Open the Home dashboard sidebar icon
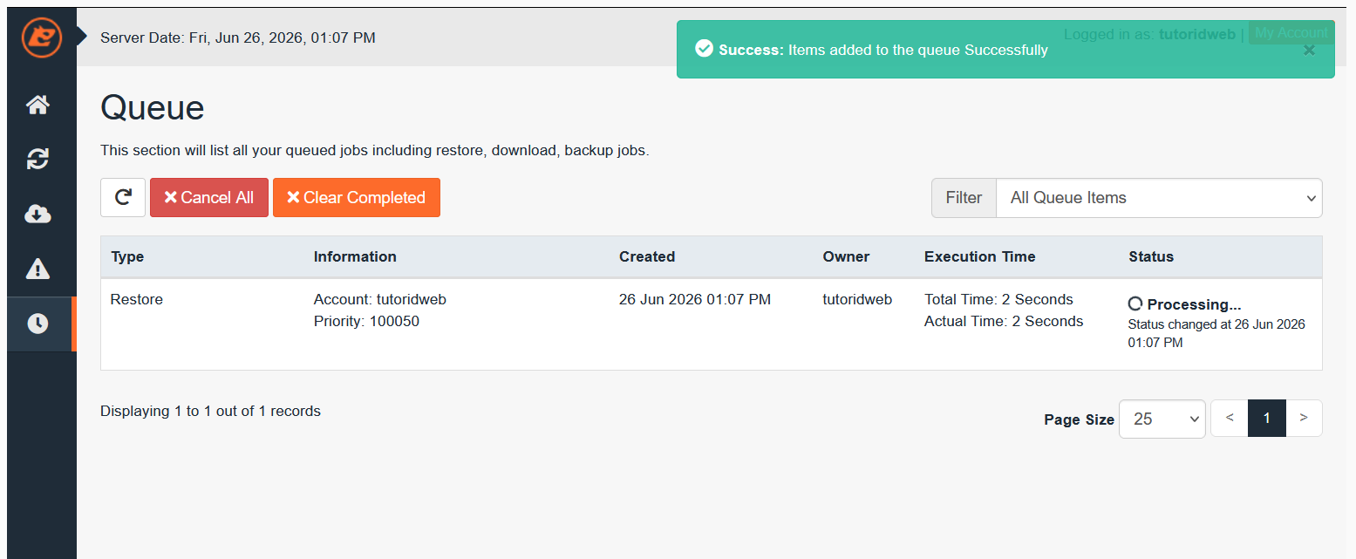1356x559 pixels. coord(37,106)
